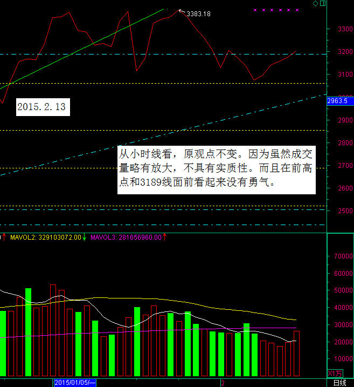Click the red up arrow after MAVOL3
The image size is (354, 387).
click(164, 237)
